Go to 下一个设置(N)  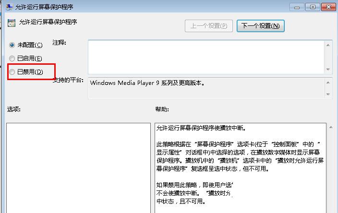pyautogui.click(x=261, y=25)
